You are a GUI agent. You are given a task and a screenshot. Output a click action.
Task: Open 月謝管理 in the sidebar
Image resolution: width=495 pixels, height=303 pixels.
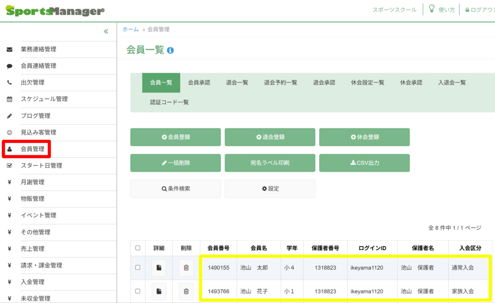[32, 182]
